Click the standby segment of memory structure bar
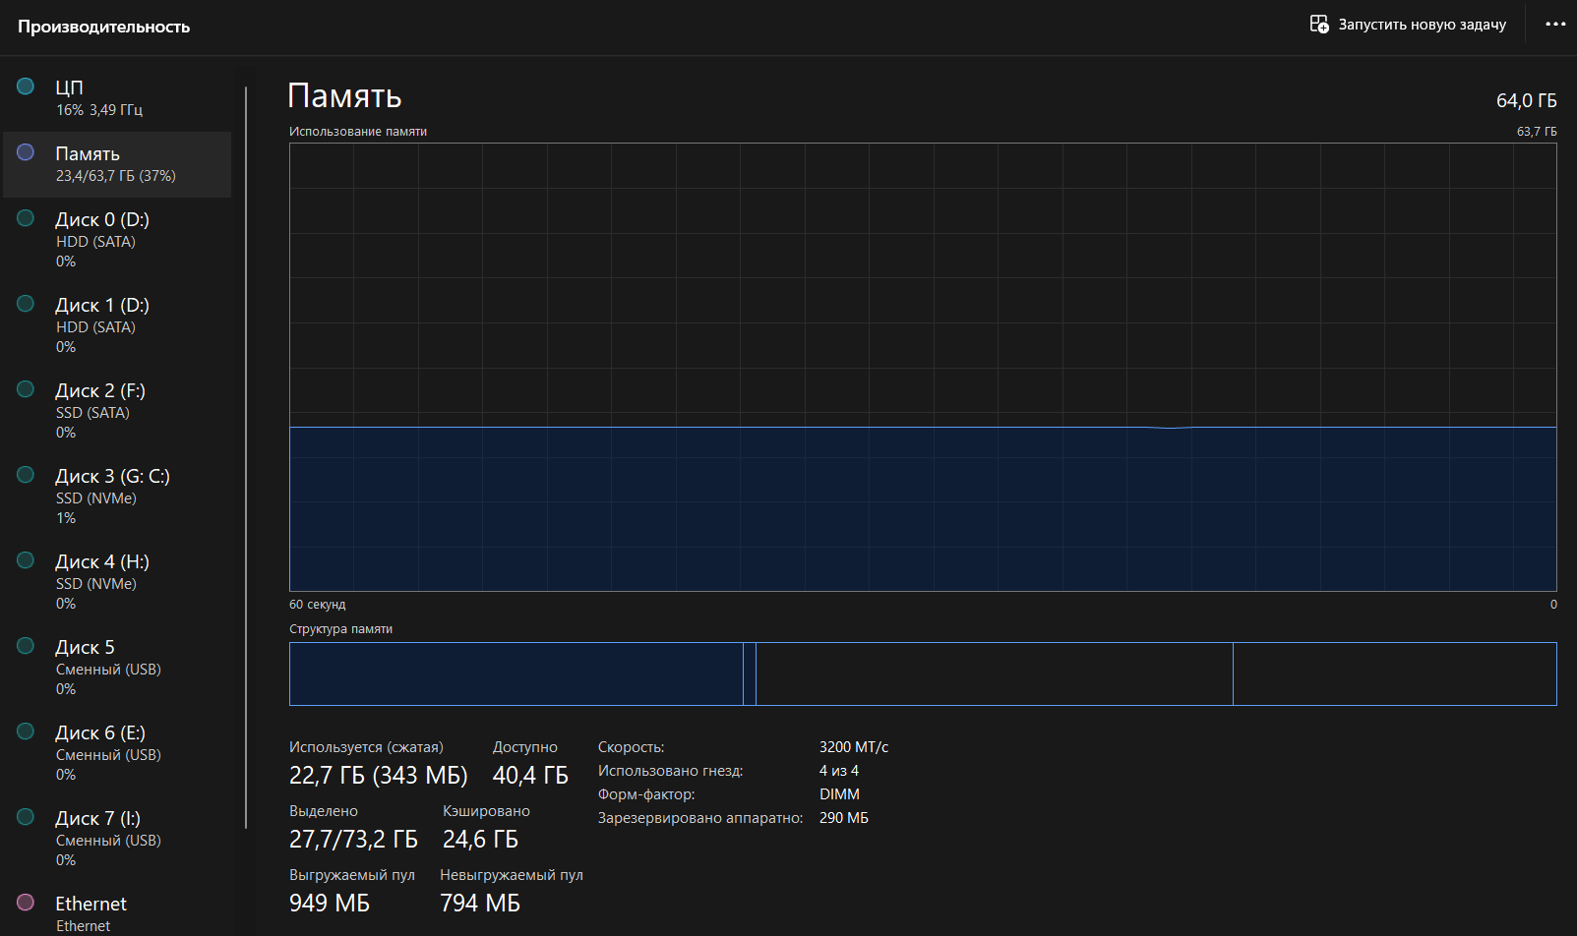1577x936 pixels. [994, 674]
